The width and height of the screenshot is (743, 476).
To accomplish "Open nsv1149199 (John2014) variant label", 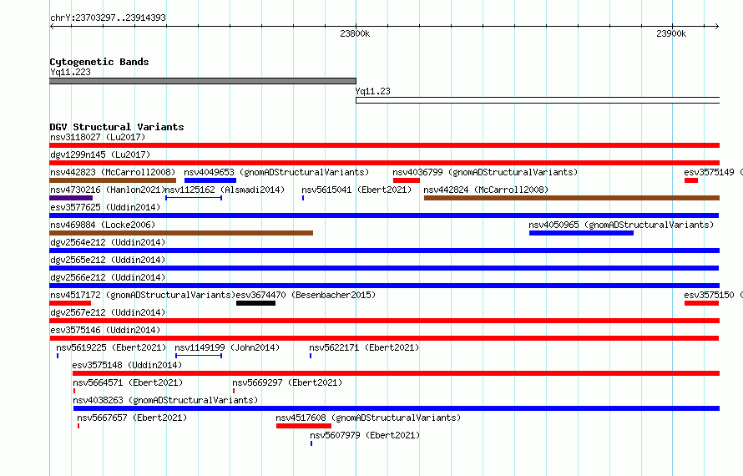I will 227,347.
